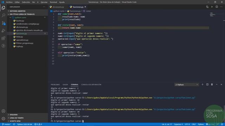Open the sixth activity bar icon below Extensions
Viewport: 225px width, 126px height.
[3, 46]
